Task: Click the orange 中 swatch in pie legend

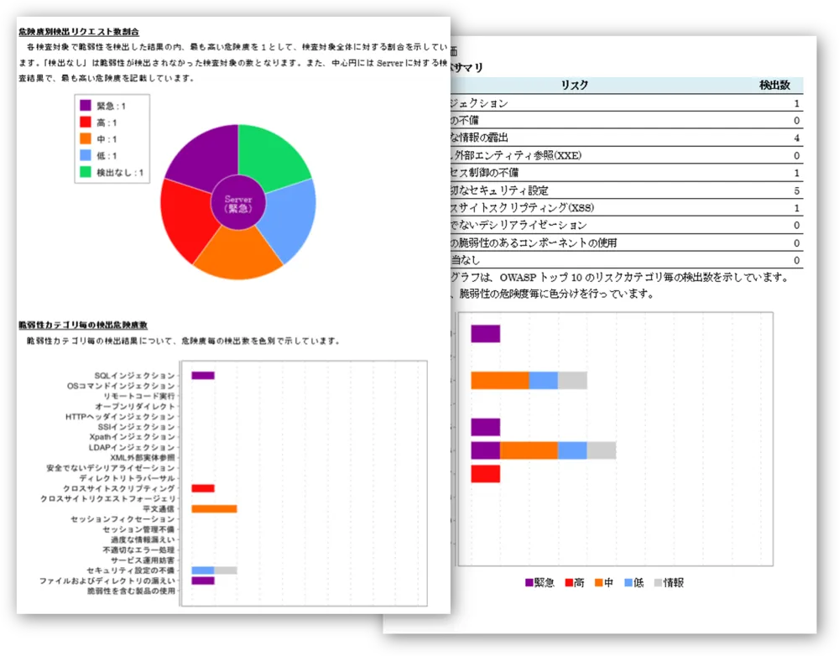Action: (x=86, y=138)
